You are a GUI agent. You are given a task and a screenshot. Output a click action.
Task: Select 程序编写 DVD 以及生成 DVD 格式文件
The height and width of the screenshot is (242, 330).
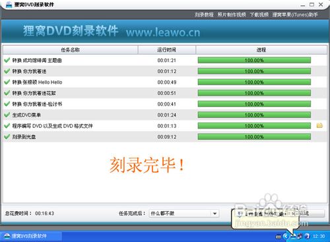point(52,126)
